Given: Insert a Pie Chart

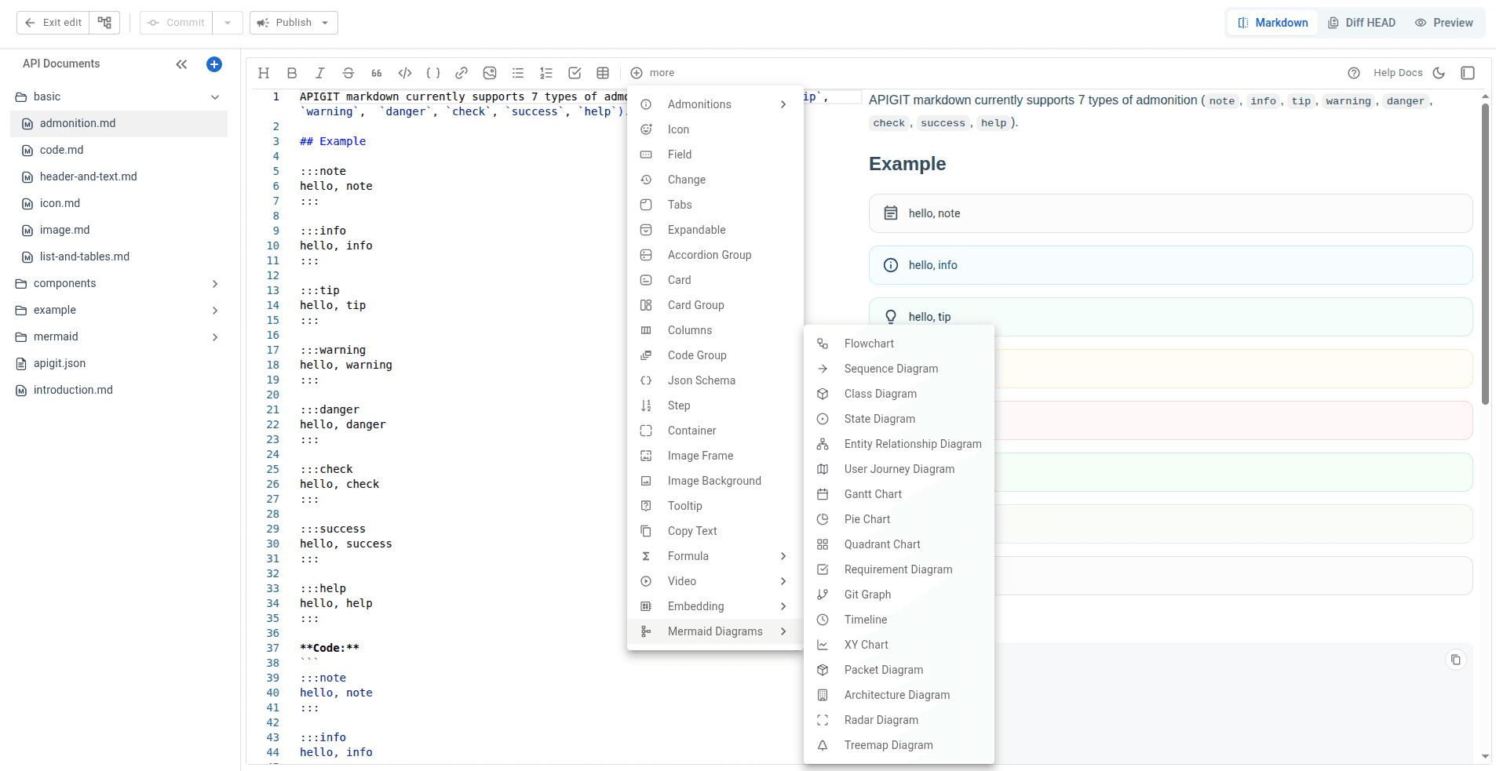Looking at the screenshot, I should 899,519.
